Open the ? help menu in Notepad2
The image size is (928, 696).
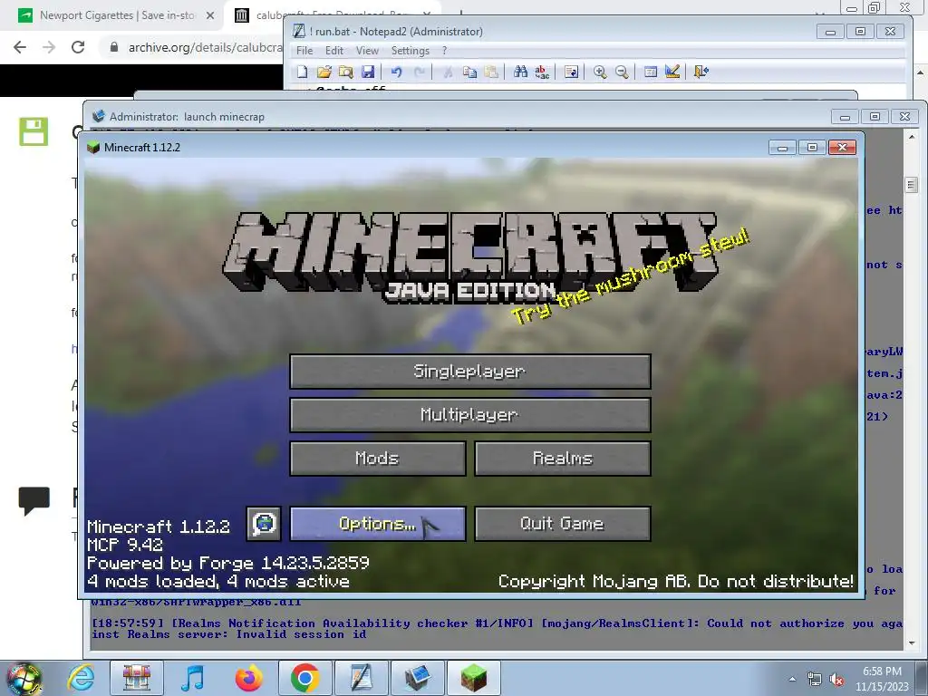tap(444, 51)
